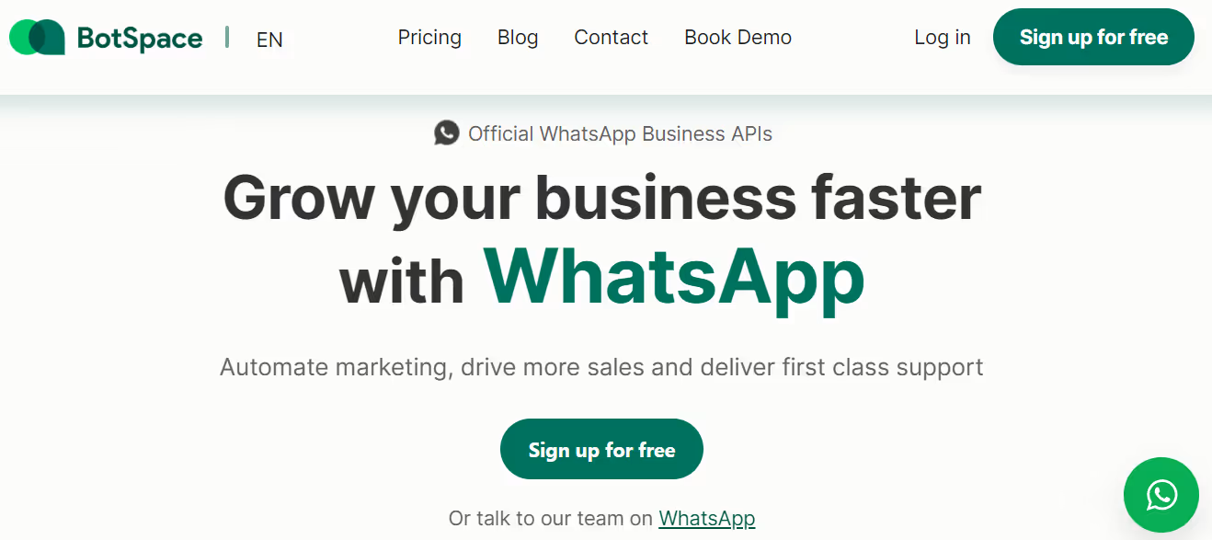Click the small WhatsApp icon above the headline

point(447,133)
